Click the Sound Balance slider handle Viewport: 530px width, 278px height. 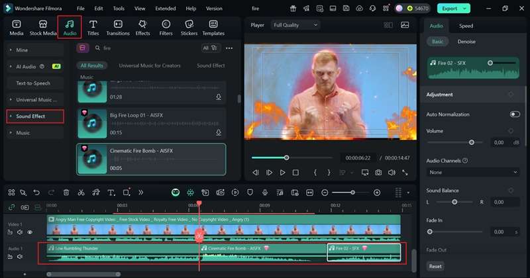454,202
